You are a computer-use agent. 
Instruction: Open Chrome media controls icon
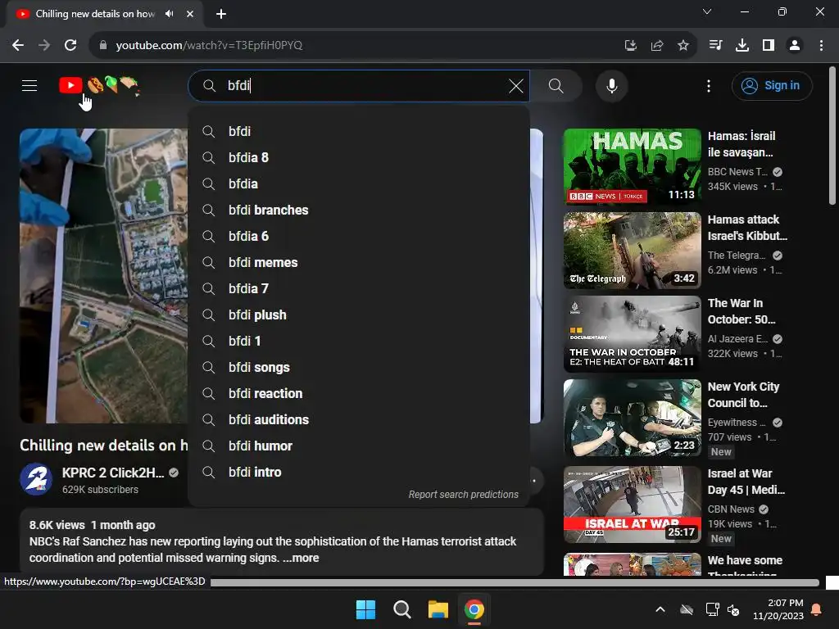(715, 46)
